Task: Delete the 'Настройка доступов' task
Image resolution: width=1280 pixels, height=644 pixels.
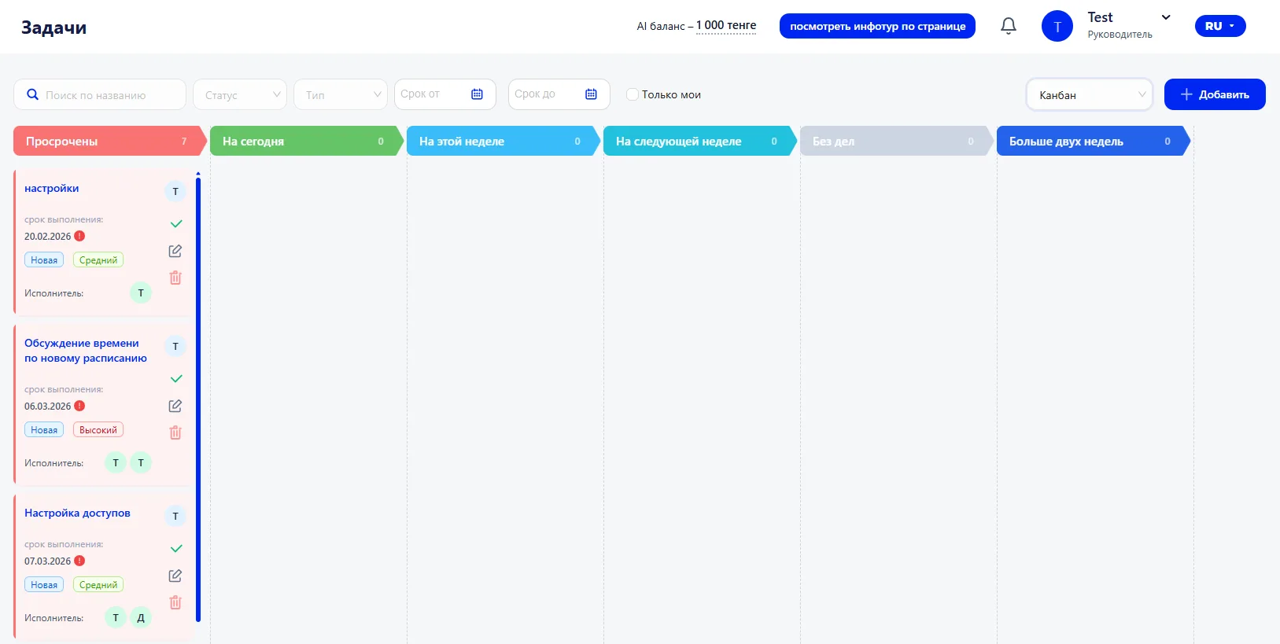Action: [175, 602]
